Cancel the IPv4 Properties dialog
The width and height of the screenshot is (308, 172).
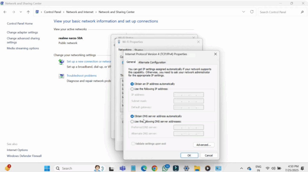209,155
